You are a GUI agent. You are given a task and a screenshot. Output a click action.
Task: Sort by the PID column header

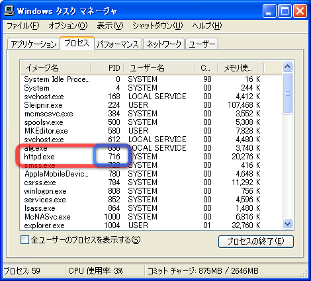click(107, 67)
